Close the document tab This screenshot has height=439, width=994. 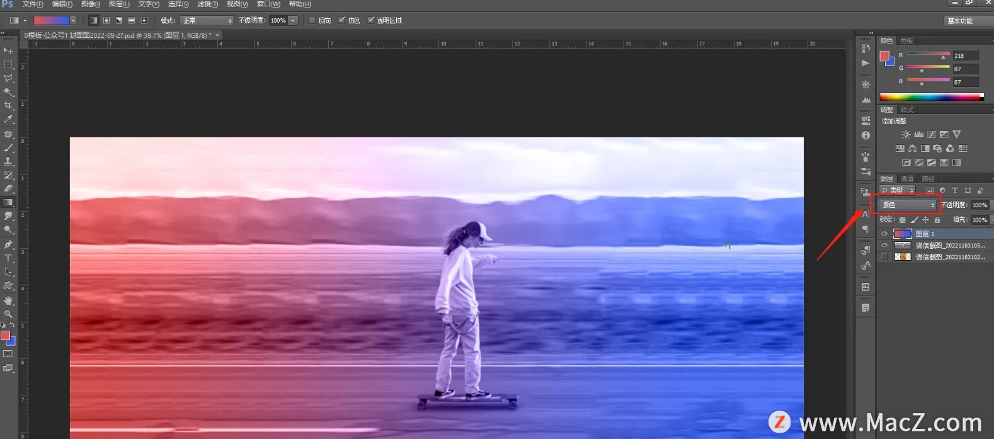[x=217, y=35]
